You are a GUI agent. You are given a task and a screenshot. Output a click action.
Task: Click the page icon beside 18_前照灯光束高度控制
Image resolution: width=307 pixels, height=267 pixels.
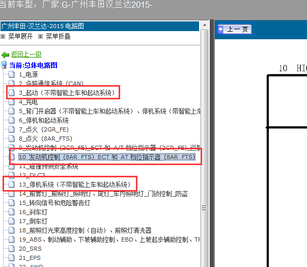[12, 230]
